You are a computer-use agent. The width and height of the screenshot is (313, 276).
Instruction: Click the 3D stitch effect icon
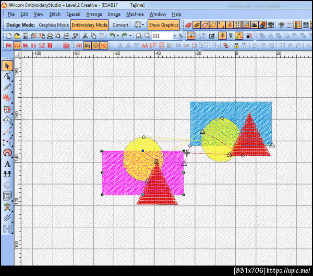(178, 45)
